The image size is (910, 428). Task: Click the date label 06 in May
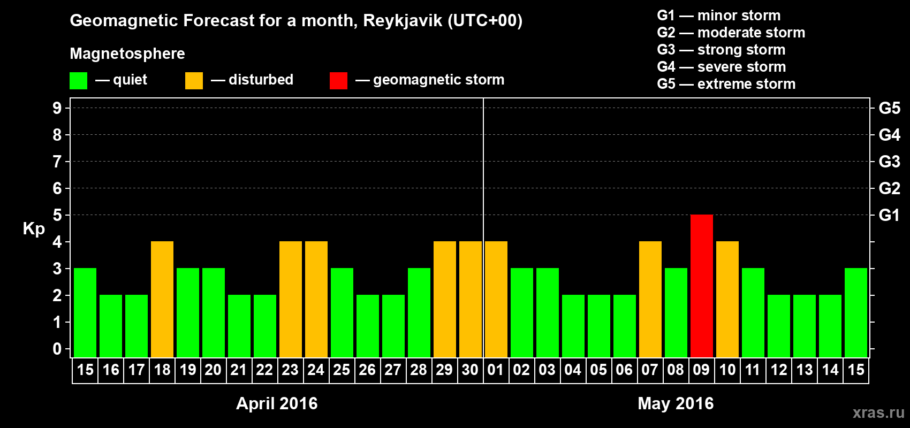point(624,370)
